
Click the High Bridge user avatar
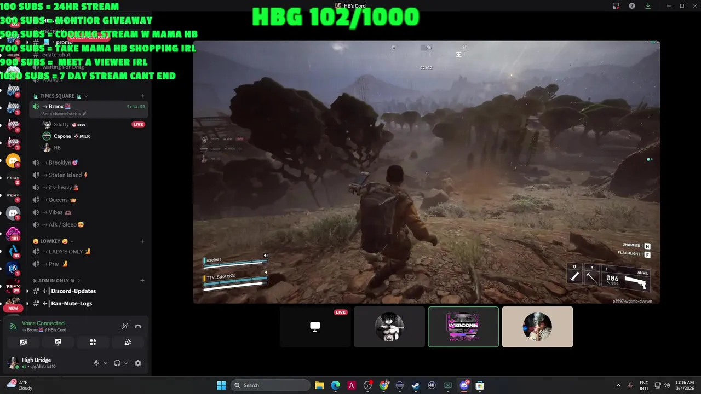pyautogui.click(x=12, y=362)
